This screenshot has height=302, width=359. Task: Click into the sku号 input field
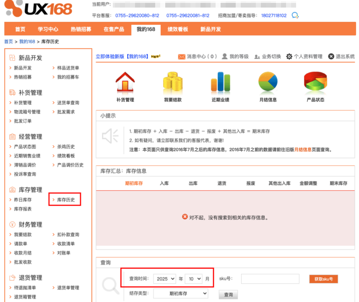click(x=270, y=279)
